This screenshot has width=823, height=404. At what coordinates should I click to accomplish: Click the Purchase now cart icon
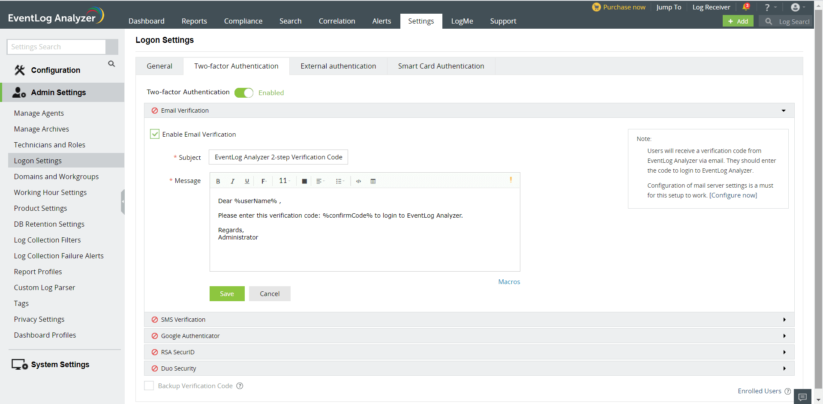pos(596,7)
